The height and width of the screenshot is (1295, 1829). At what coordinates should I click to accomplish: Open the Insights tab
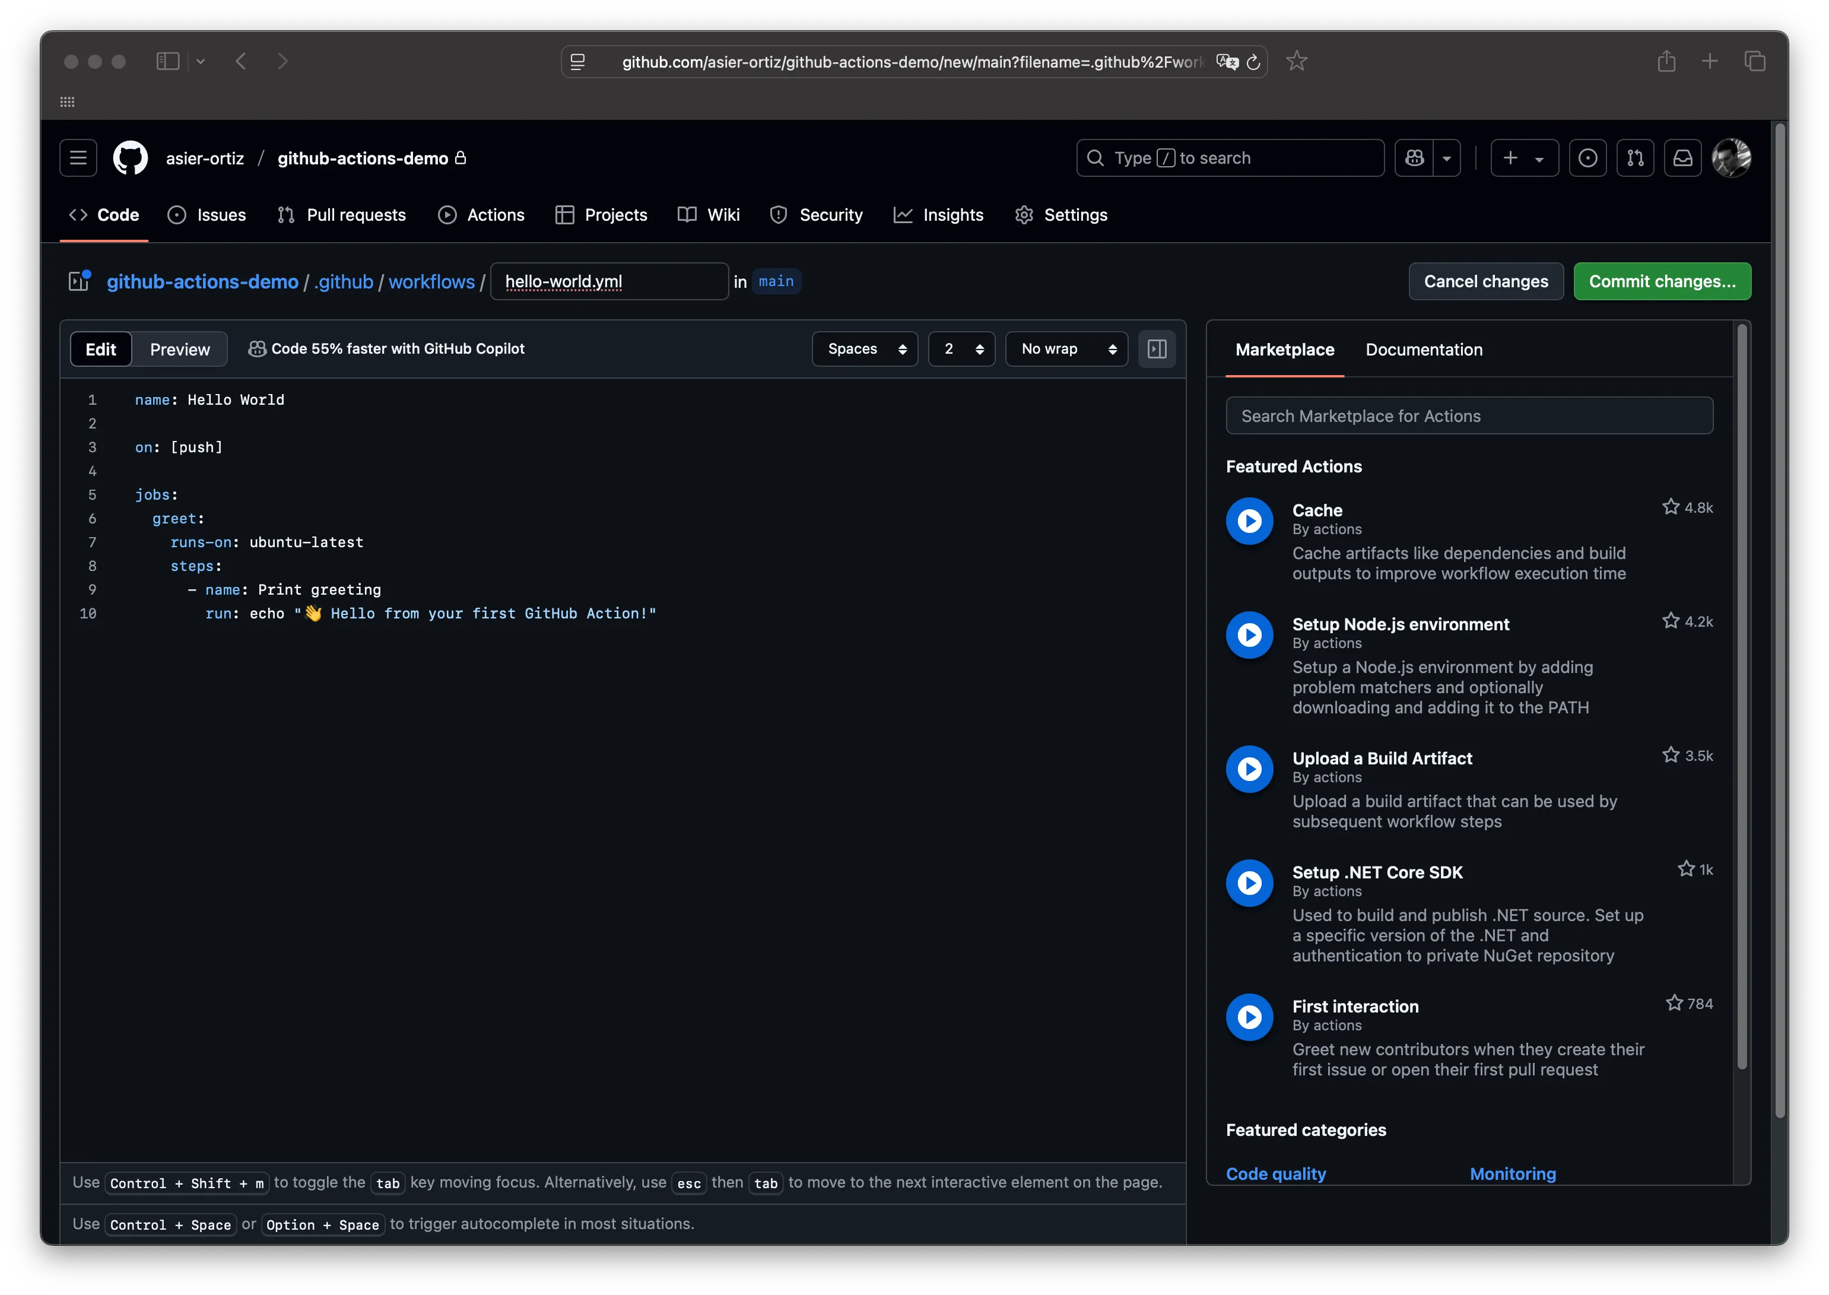pyautogui.click(x=938, y=214)
